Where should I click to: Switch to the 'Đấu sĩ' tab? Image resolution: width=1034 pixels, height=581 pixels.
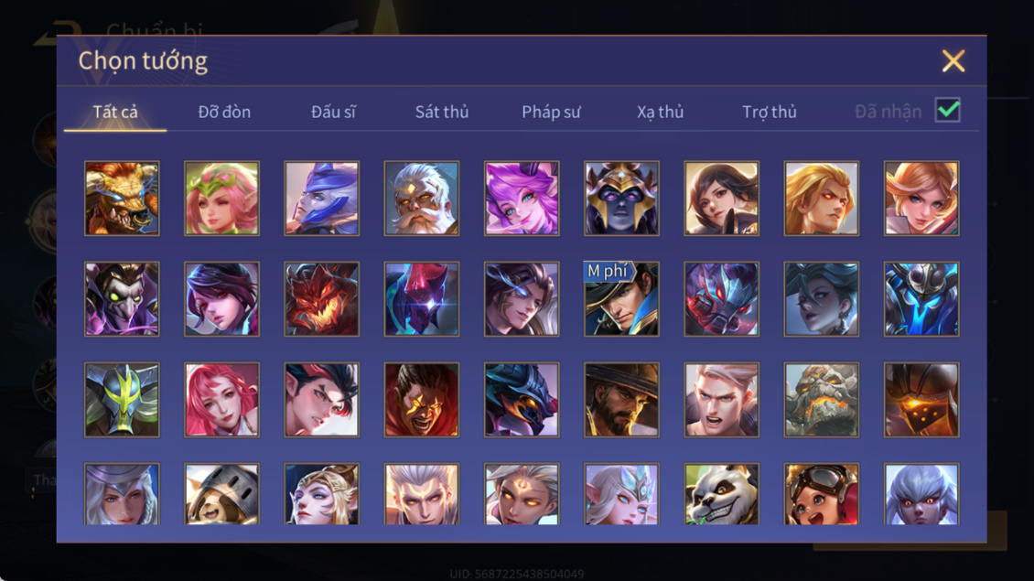(x=333, y=113)
